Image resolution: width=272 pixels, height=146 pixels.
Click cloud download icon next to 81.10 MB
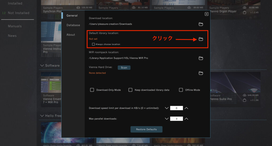click(x=134, y=7)
